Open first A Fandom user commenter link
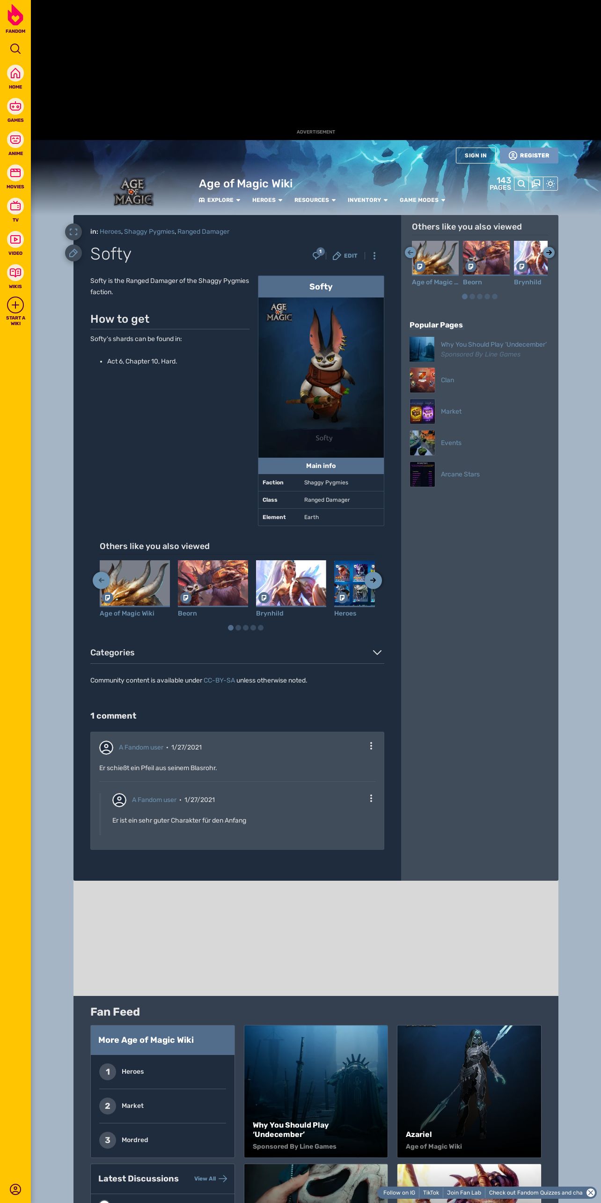 [141, 747]
